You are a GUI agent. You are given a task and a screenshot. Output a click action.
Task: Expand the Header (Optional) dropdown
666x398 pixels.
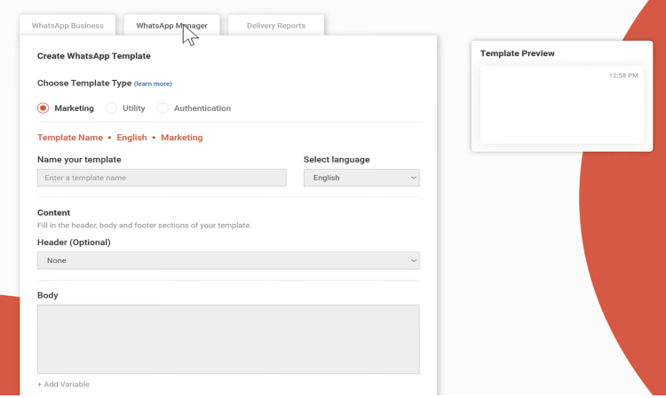coord(228,260)
